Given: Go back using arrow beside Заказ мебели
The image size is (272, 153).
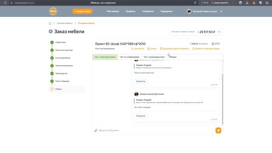Looking at the screenshot, I should coord(51,31).
